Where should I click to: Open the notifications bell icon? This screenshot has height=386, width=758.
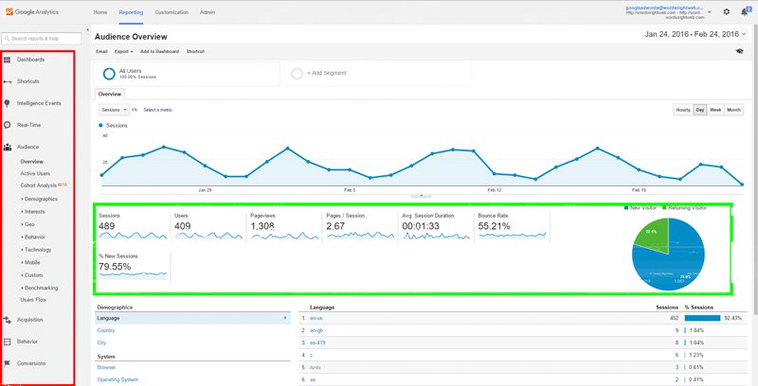745,12
